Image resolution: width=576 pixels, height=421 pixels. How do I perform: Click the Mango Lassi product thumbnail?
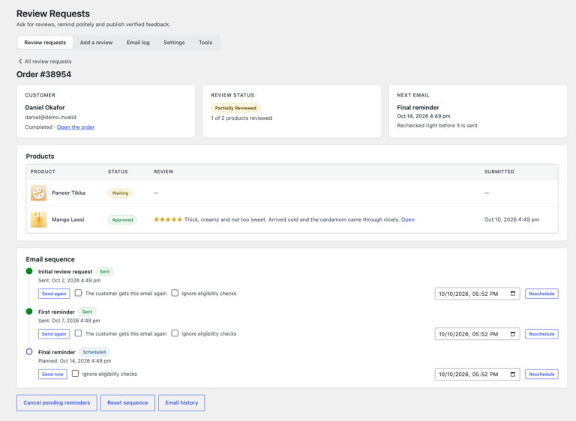click(38, 219)
